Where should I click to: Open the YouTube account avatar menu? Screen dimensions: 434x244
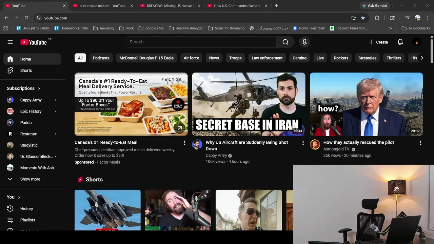coord(417,42)
